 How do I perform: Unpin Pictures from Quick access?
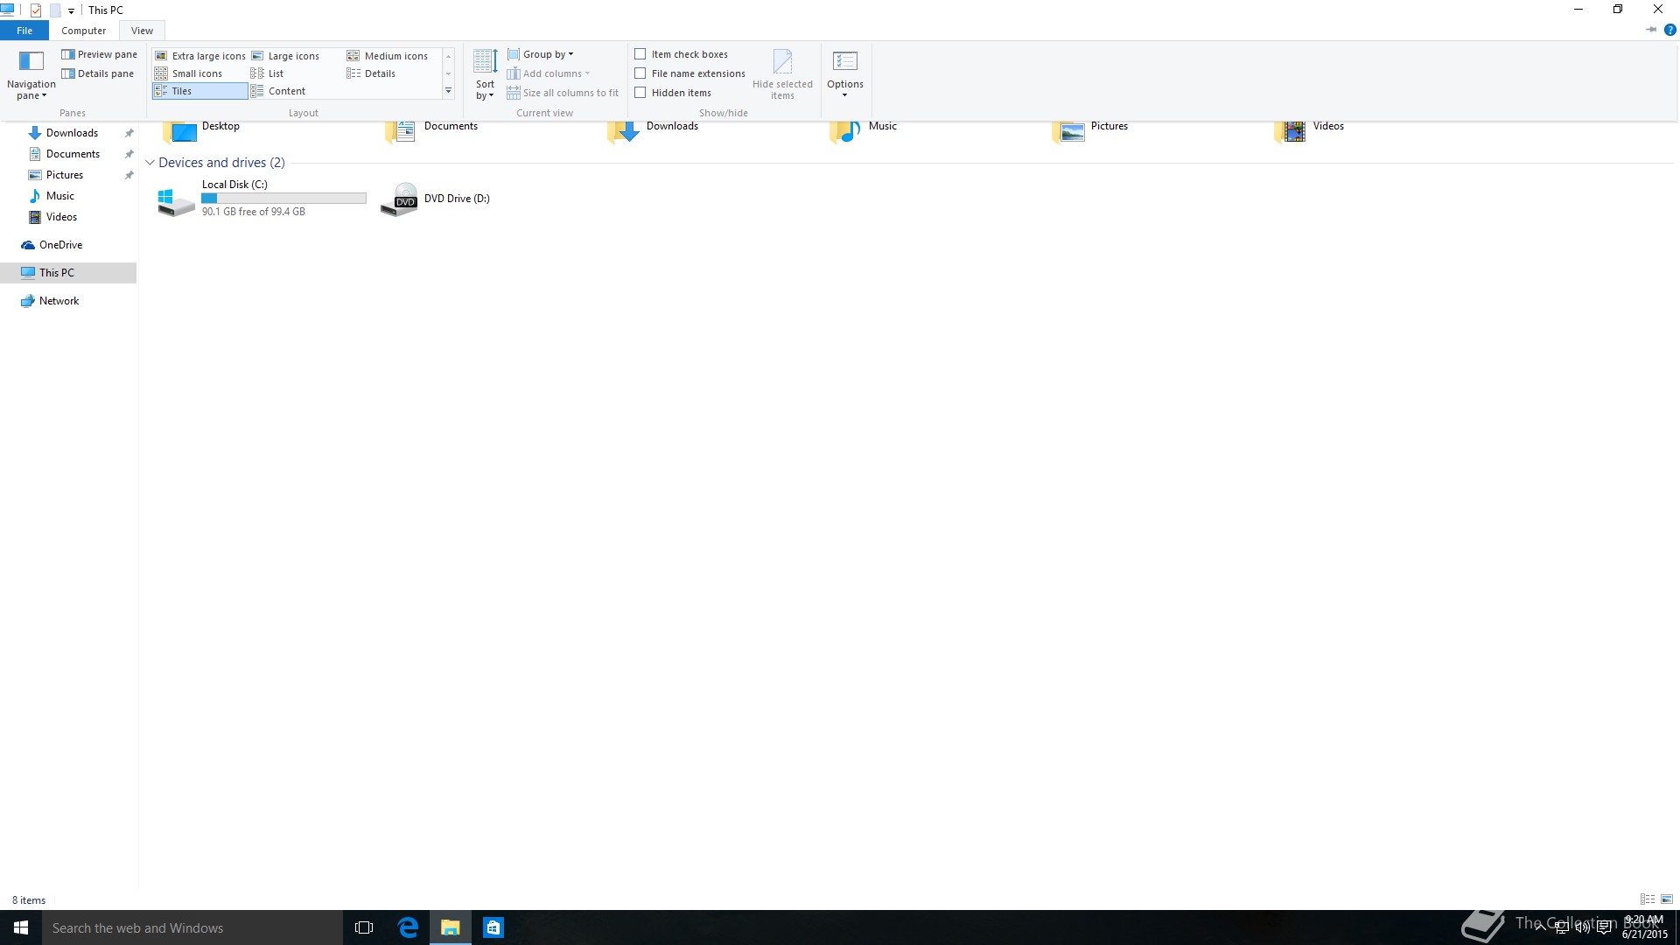pyautogui.click(x=129, y=175)
